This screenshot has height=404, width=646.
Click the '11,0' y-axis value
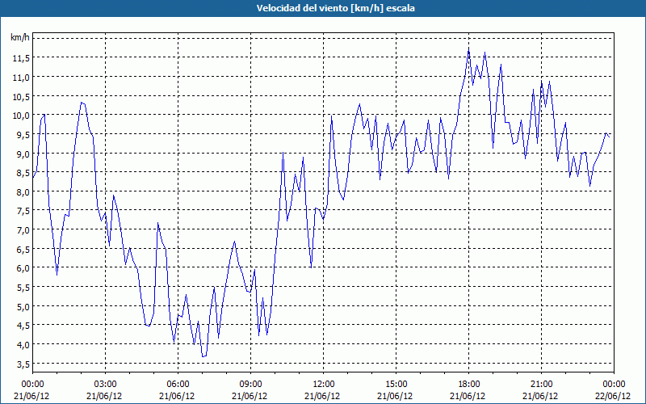(21, 77)
